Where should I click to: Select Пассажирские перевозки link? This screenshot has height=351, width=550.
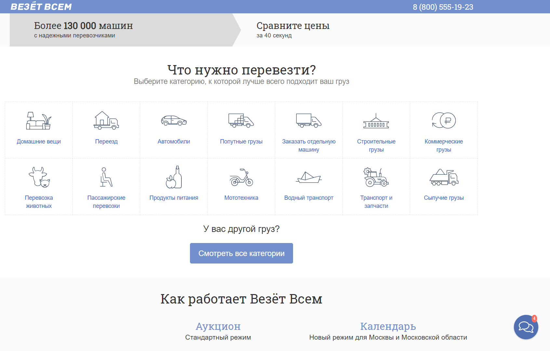106,202
